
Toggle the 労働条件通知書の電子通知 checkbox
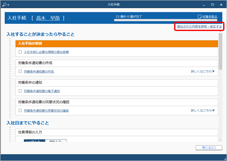coord(20,91)
